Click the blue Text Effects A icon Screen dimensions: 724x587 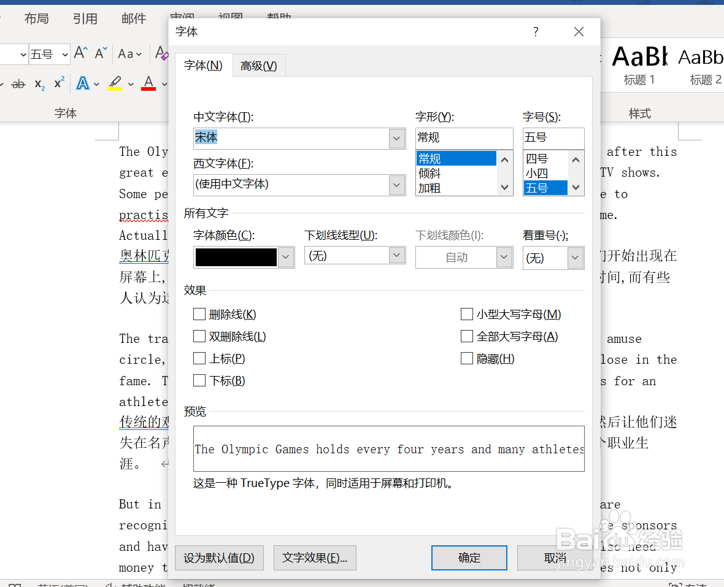click(83, 83)
